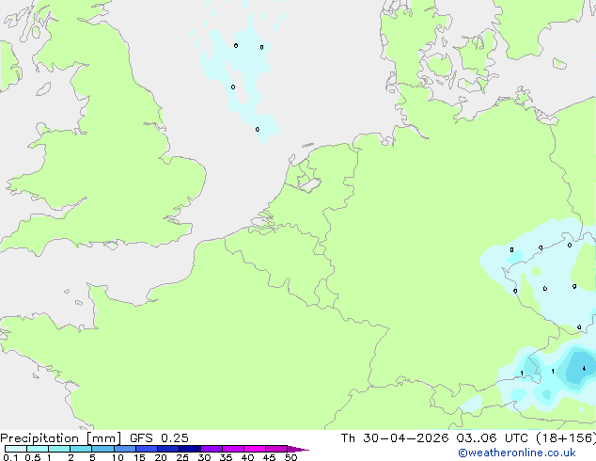This screenshot has height=461, width=596.
Task: Pick the 10–15 mm blue swatch
Action: pyautogui.click(x=124, y=449)
